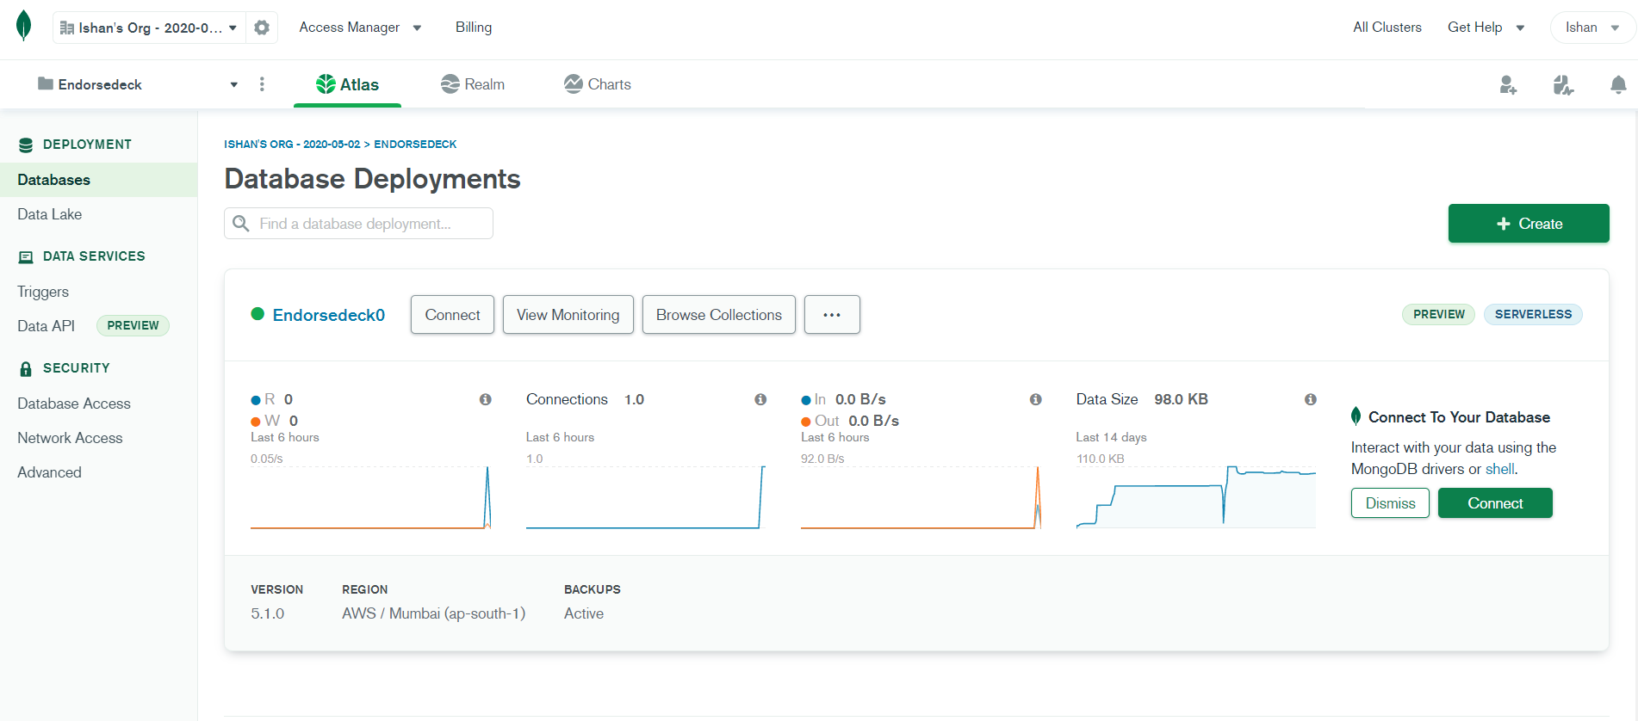This screenshot has height=721, width=1638.
Task: Open the project activity feed icon
Action: (1563, 84)
